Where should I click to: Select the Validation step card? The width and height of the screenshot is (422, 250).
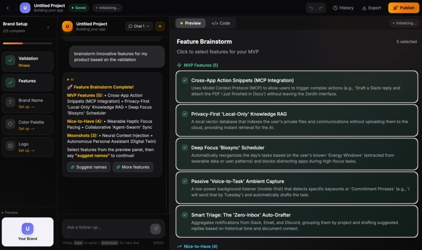(28, 62)
